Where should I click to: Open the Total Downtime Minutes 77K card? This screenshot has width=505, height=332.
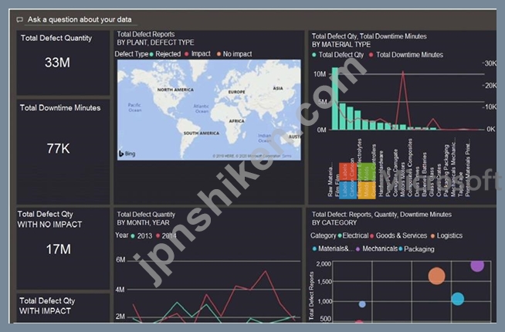[x=63, y=151]
